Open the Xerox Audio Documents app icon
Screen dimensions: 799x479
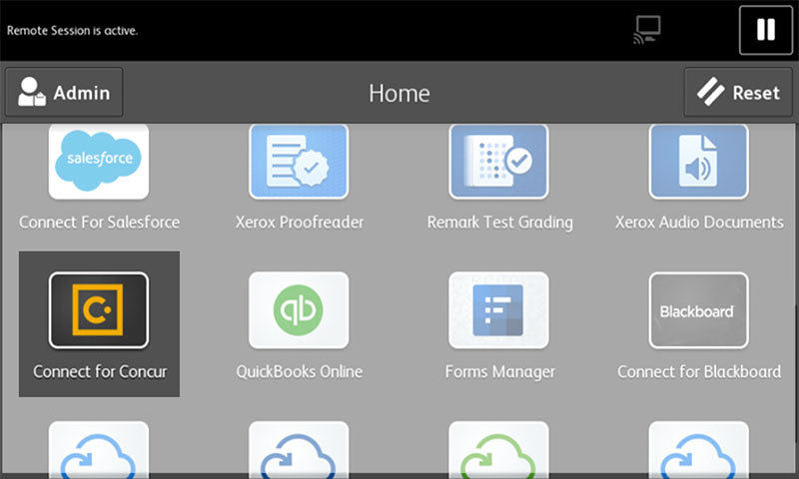pyautogui.click(x=698, y=161)
